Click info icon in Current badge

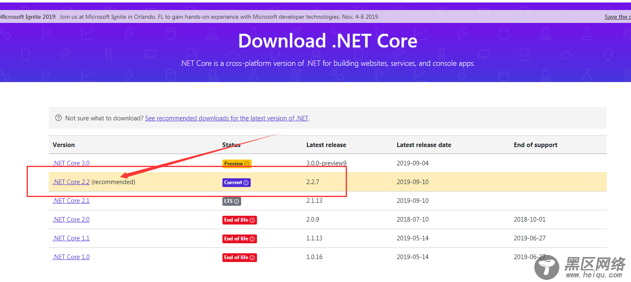tap(246, 182)
